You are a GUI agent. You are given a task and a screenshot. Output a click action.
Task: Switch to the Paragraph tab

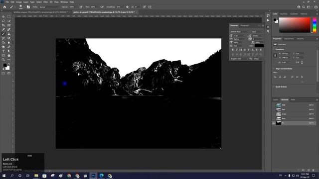coord(245,25)
